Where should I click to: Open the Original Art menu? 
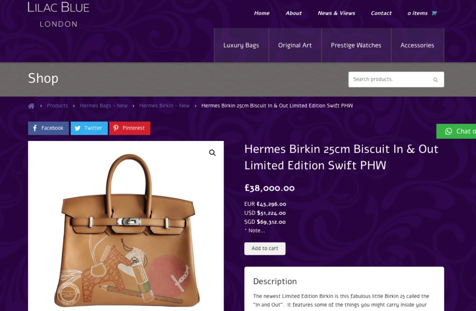click(295, 45)
